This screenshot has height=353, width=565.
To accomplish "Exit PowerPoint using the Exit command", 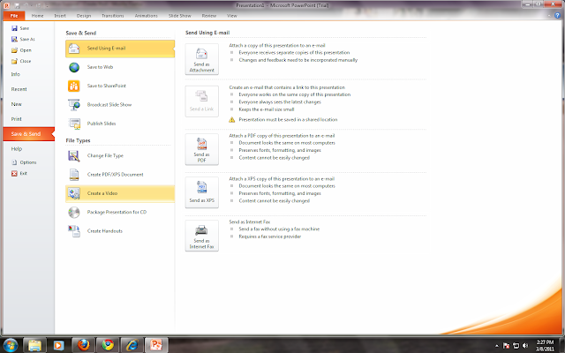I will pyautogui.click(x=19, y=173).
